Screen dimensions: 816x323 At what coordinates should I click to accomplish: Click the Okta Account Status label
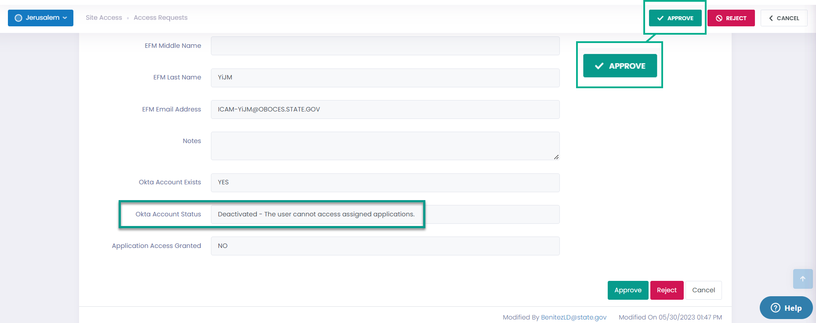[x=168, y=214]
